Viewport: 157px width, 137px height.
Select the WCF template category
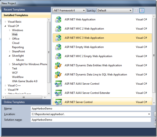[x=15, y=73]
